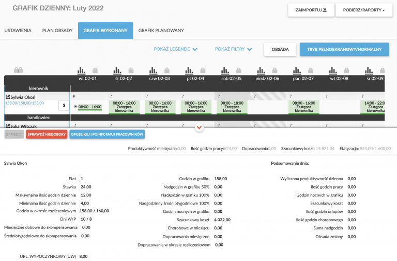
Task: Switch to the Grafik planowany tab
Action: pyautogui.click(x=161, y=31)
